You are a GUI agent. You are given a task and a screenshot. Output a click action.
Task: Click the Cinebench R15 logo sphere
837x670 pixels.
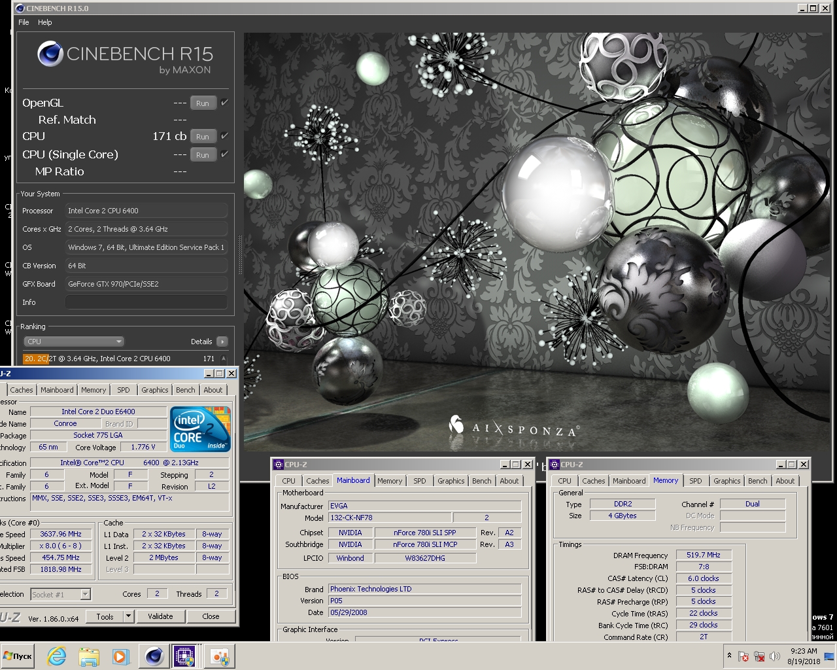50,54
